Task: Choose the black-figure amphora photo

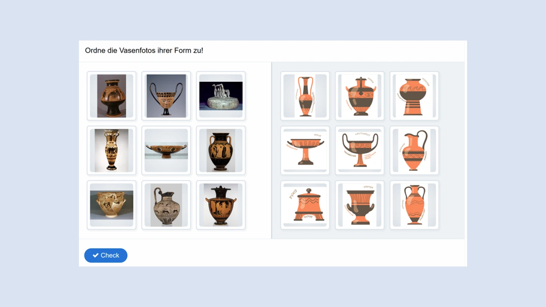Action: pyautogui.click(x=221, y=150)
